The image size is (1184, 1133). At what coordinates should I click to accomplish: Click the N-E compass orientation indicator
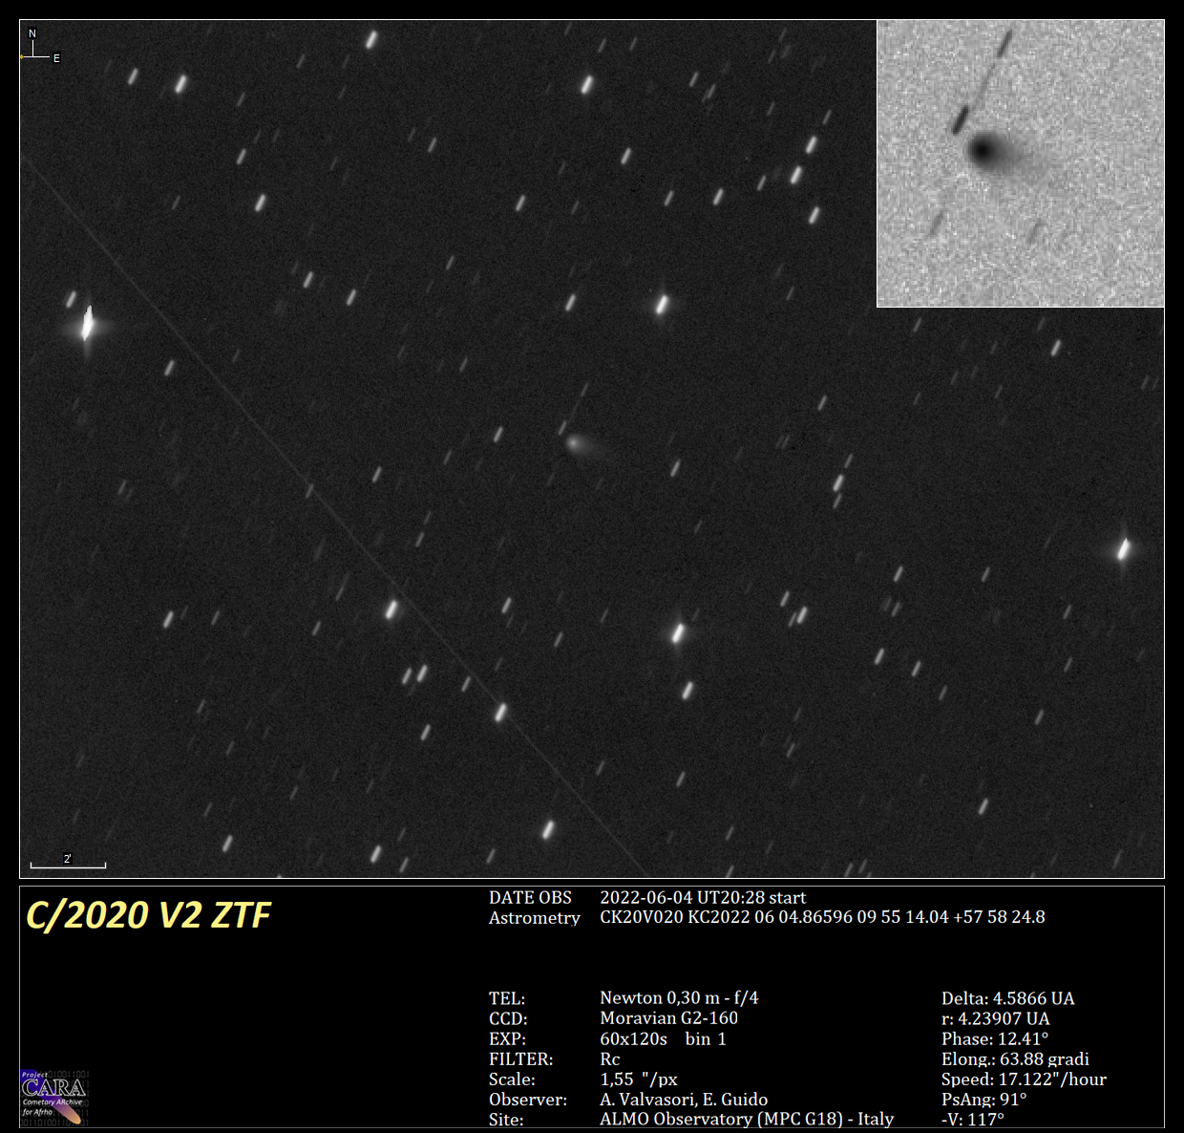tap(40, 48)
